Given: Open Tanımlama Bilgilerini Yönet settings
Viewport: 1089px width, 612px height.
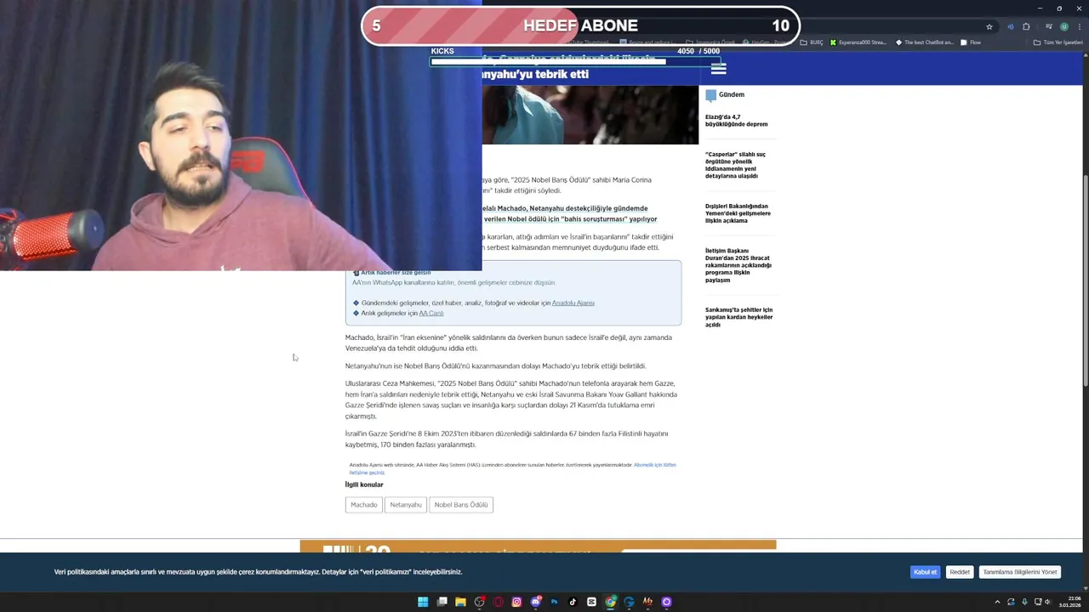Looking at the screenshot, I should pos(1019,572).
